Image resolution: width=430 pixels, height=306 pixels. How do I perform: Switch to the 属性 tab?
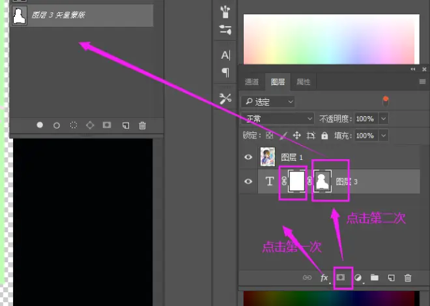304,82
